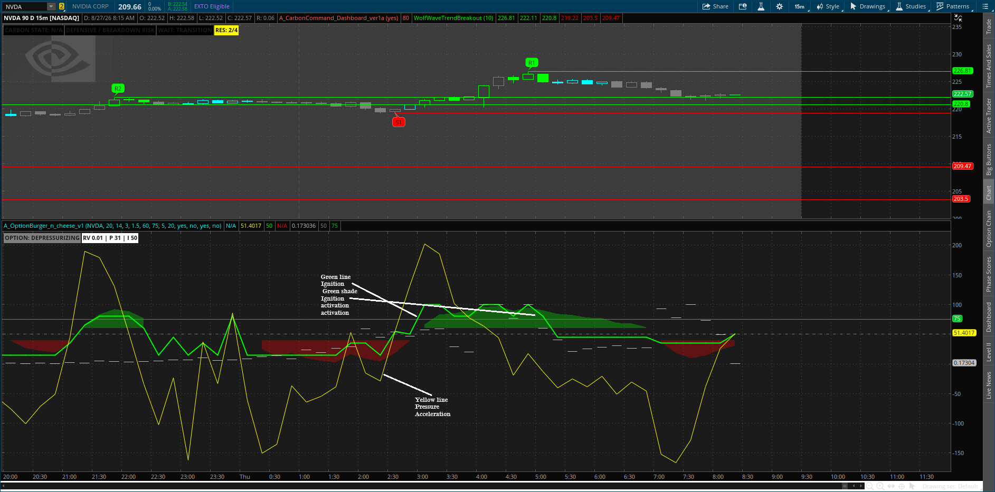Click the CARBON STATE: N/A label
Screen dimensions: 995x492
[x=34, y=30]
